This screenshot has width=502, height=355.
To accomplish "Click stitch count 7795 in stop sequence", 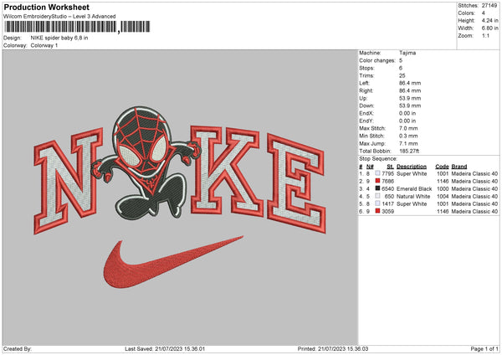I will click(387, 173).
